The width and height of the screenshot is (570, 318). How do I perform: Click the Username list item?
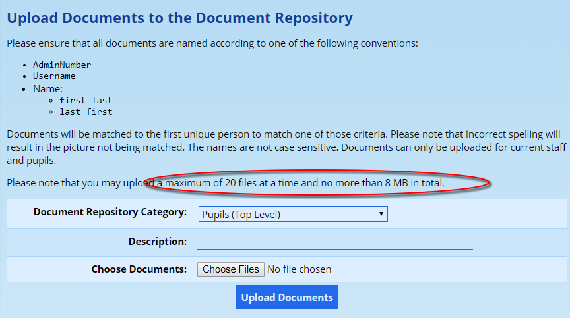54,76
